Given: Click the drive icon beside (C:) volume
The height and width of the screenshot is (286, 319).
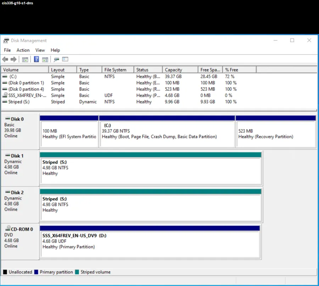Looking at the screenshot, I should coord(5,77).
